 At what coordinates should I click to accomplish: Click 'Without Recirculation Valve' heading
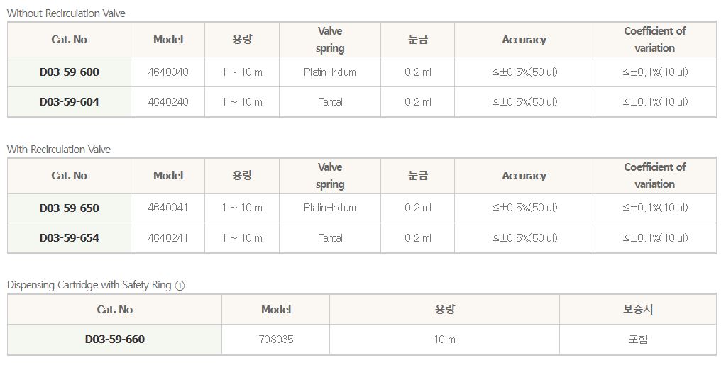point(66,13)
